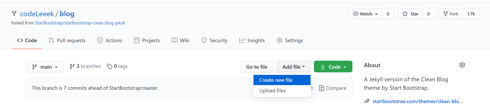
Task: Click the link icon next to startbootstrap.com
Action: pyautogui.click(x=367, y=101)
